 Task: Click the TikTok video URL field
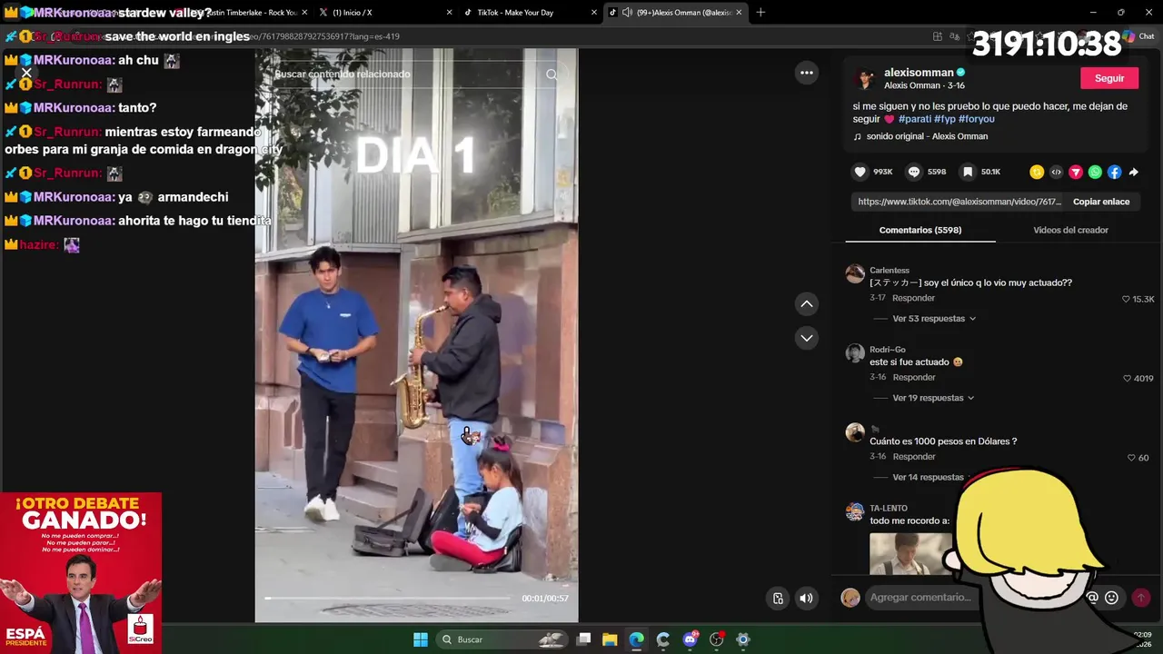pos(959,202)
